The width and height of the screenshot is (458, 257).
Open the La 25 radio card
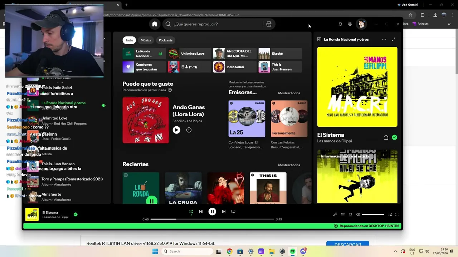pos(247,125)
